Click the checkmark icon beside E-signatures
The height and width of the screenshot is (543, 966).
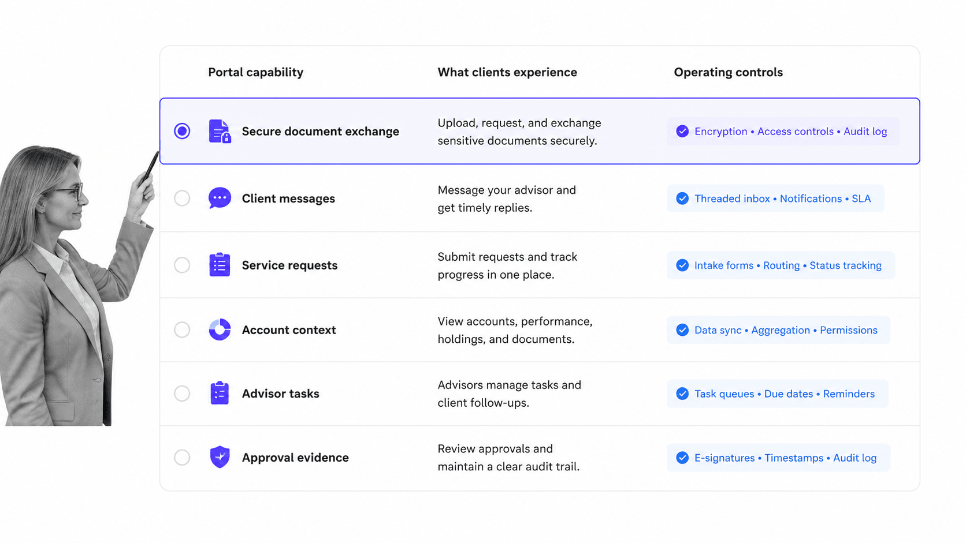[682, 458]
